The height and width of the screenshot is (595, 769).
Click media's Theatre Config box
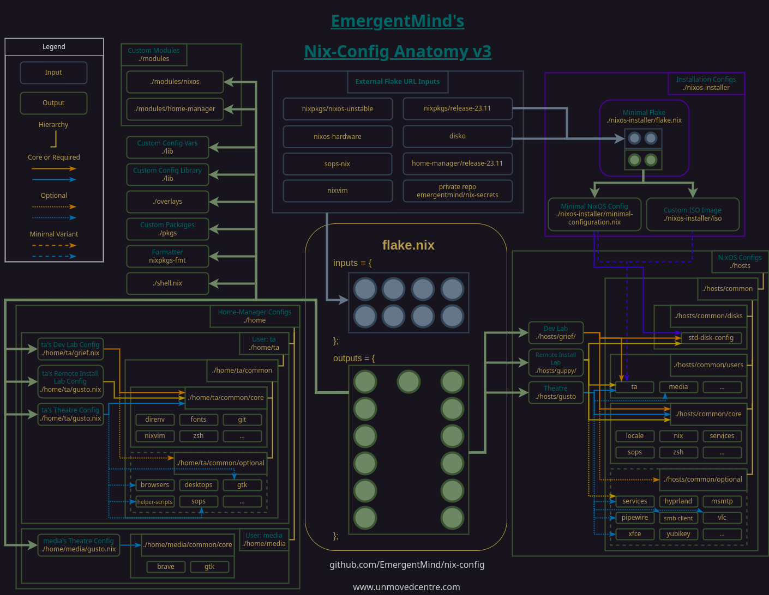[x=79, y=545]
